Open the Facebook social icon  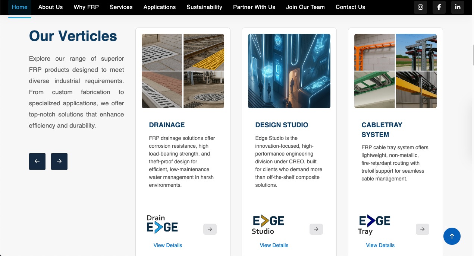(x=439, y=7)
